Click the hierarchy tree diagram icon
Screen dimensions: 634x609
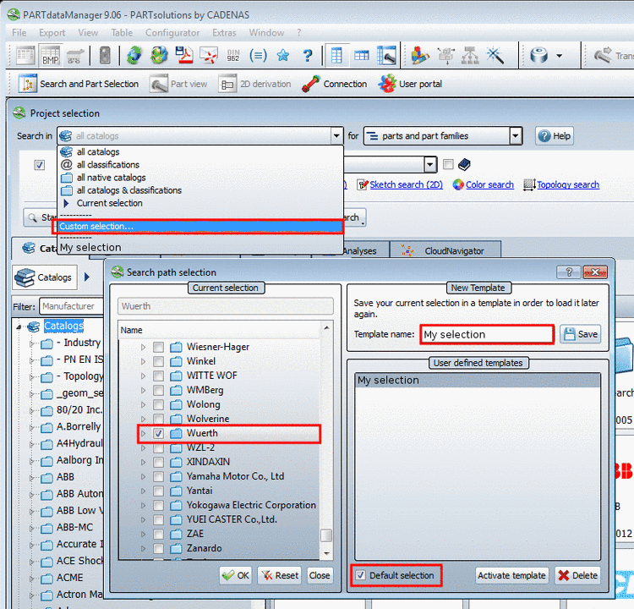pyautogui.click(x=470, y=56)
